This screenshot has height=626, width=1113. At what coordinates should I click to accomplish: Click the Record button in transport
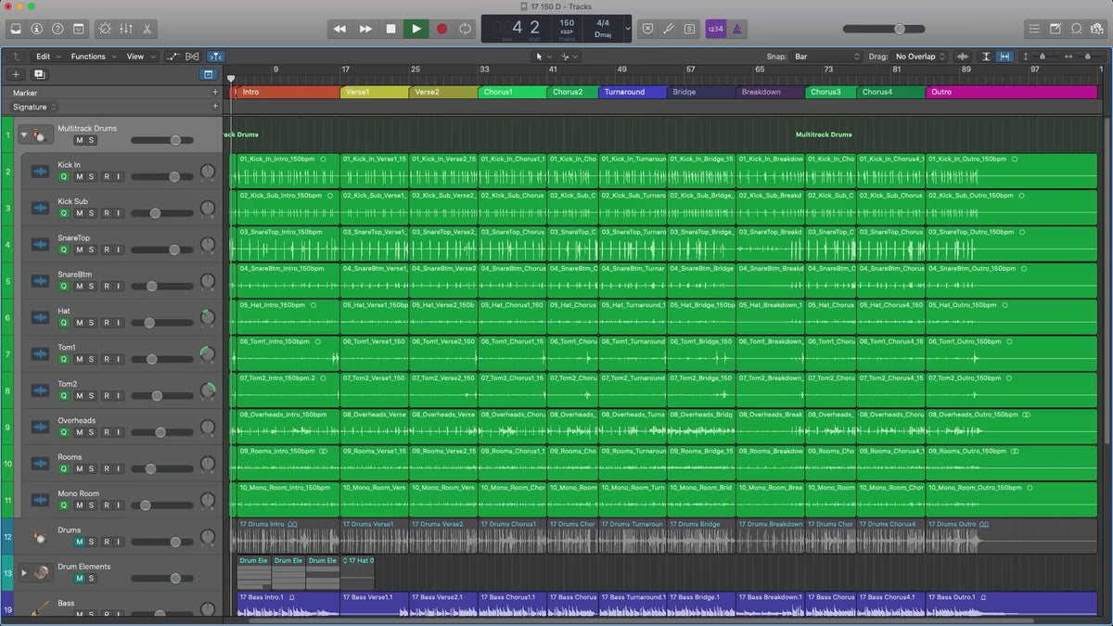[x=441, y=29]
